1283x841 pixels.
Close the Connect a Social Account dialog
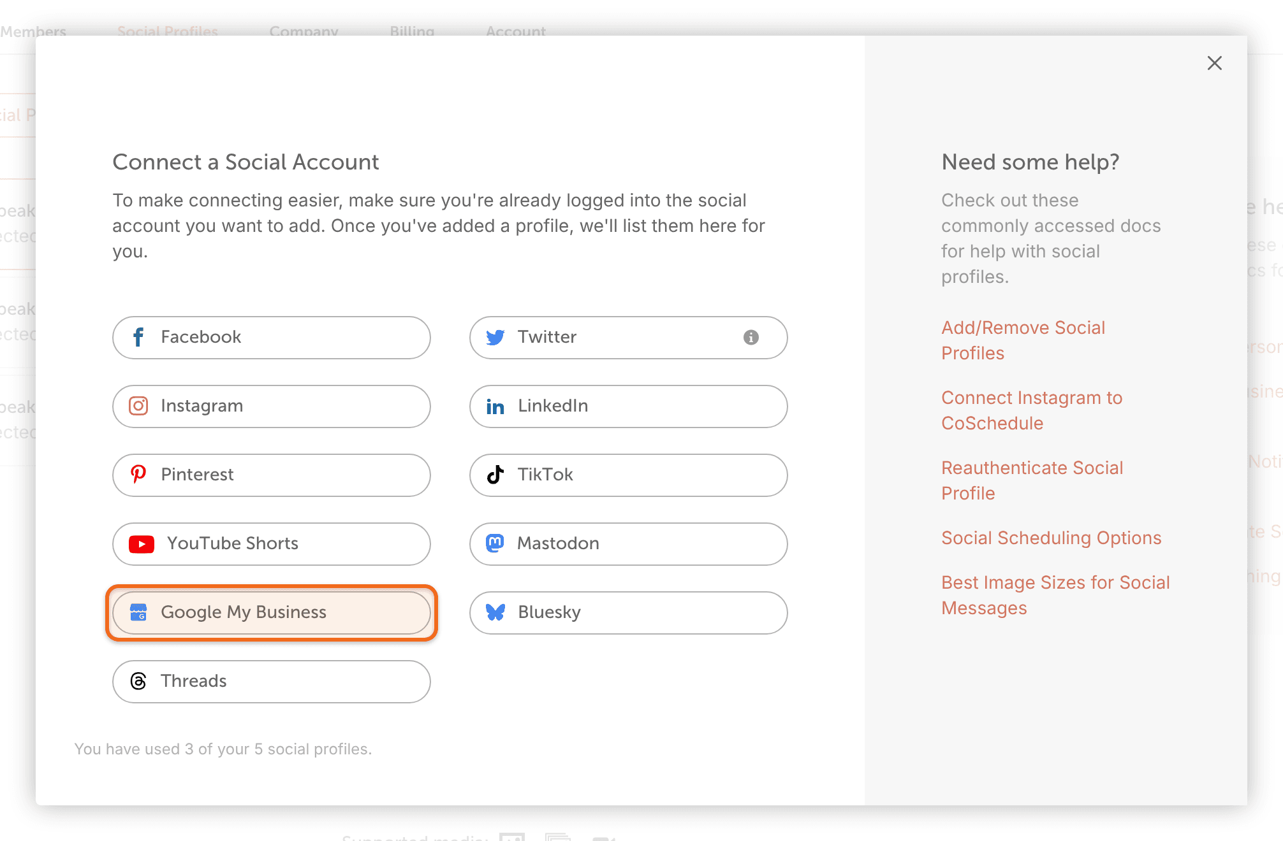click(1214, 63)
